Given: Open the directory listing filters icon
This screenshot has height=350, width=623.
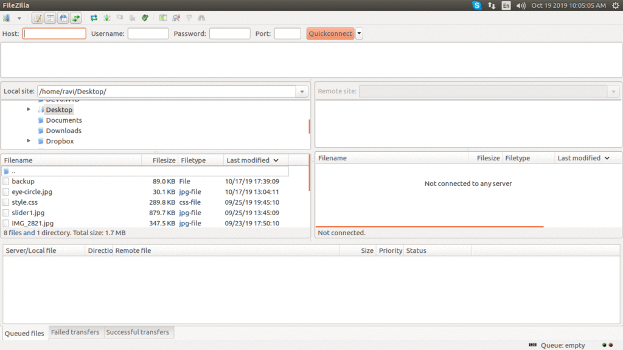Looking at the screenshot, I should (x=163, y=18).
